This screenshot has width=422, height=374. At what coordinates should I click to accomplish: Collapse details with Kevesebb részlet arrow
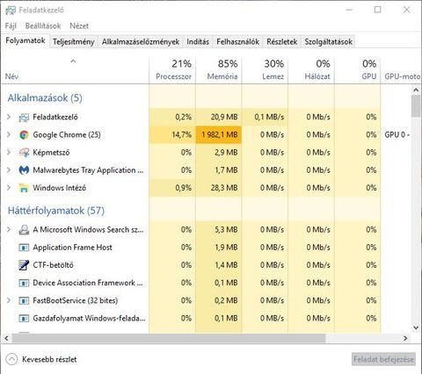11,359
